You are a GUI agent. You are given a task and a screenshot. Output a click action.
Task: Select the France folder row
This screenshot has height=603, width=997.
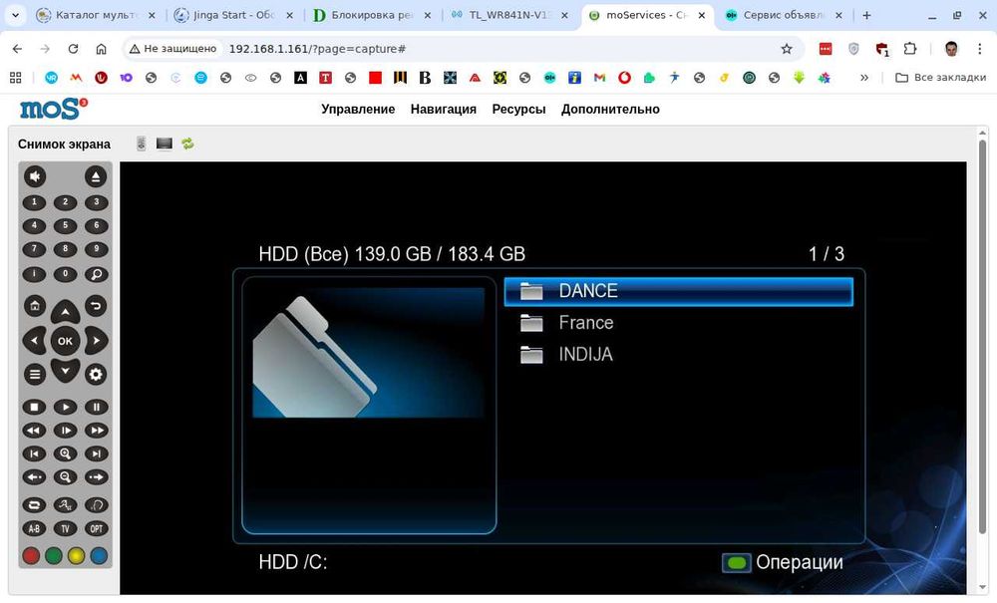point(678,323)
